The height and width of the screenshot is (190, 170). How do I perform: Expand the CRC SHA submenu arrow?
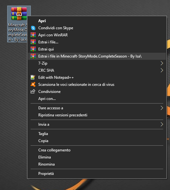pyautogui.click(x=162, y=70)
